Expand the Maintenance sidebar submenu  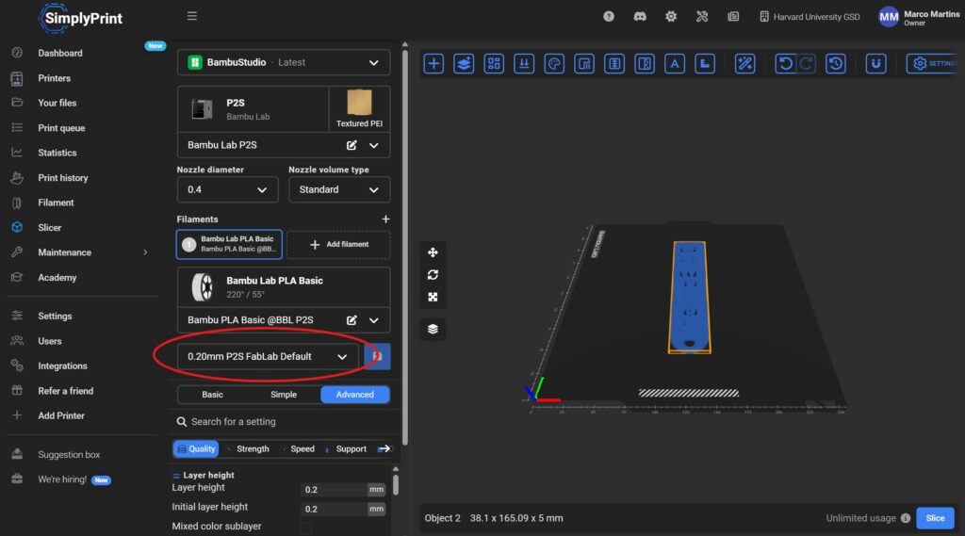[x=145, y=252]
